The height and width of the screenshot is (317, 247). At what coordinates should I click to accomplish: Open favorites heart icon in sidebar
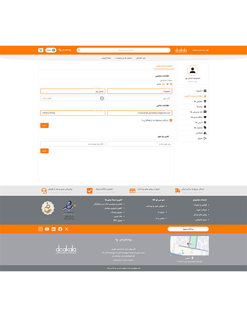coord(205,117)
